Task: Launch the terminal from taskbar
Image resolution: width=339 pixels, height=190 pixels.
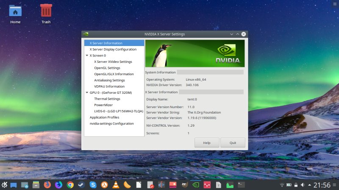Action: click(241, 185)
